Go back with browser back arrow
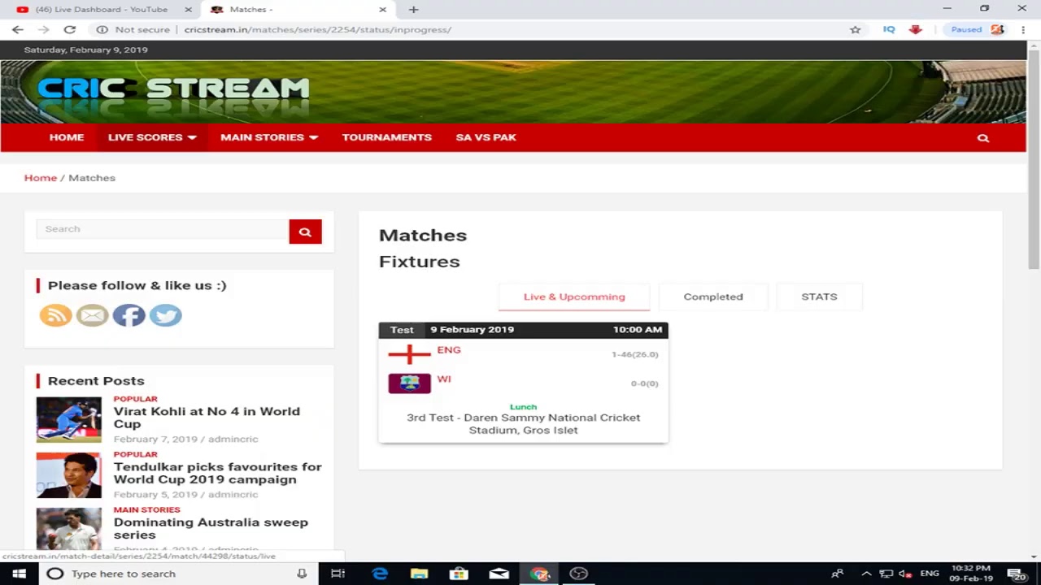 pos(18,29)
